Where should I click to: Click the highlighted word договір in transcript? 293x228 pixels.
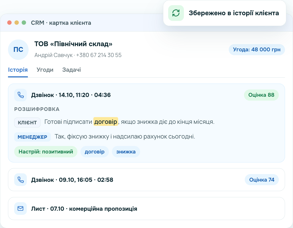click(106, 122)
